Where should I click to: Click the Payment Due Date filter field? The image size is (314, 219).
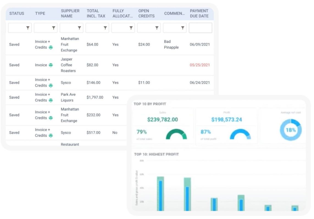201,28
